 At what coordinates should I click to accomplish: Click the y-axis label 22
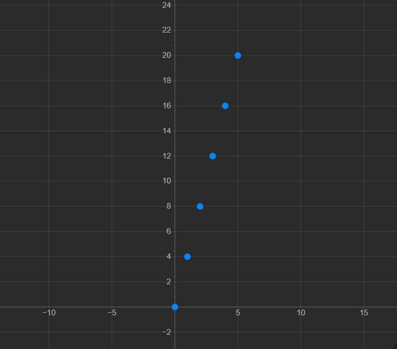pyautogui.click(x=166, y=30)
